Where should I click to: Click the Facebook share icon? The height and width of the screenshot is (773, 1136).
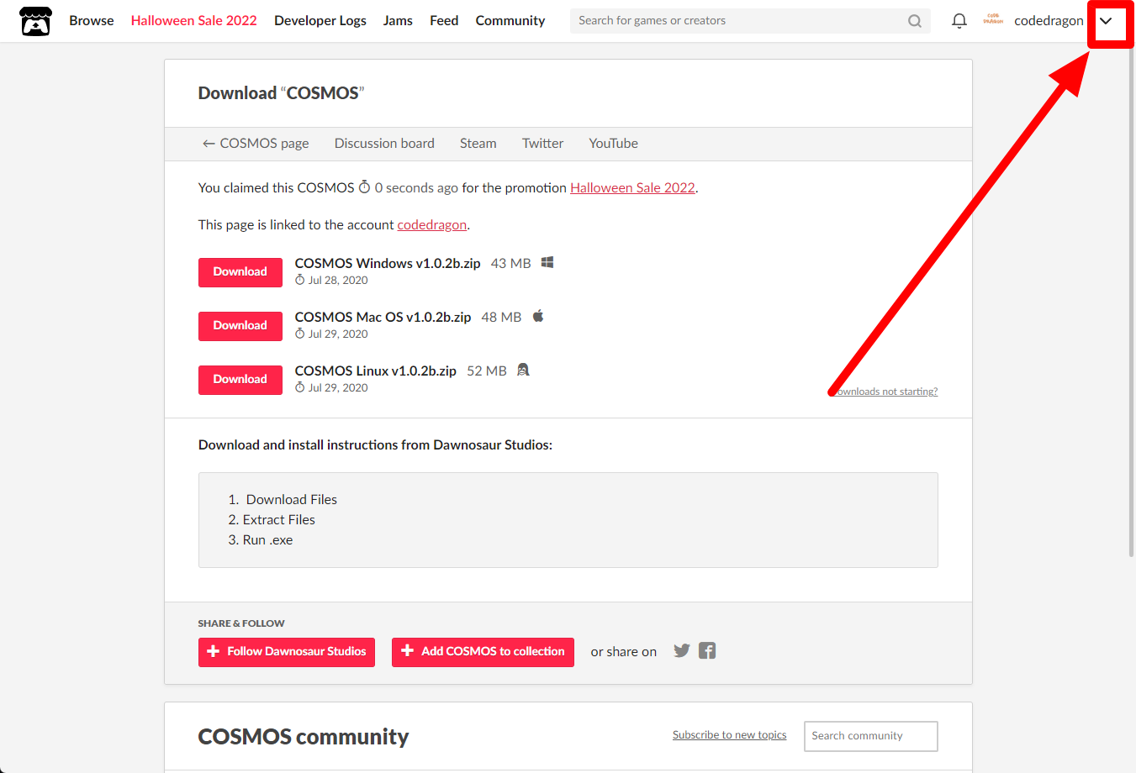pos(707,650)
